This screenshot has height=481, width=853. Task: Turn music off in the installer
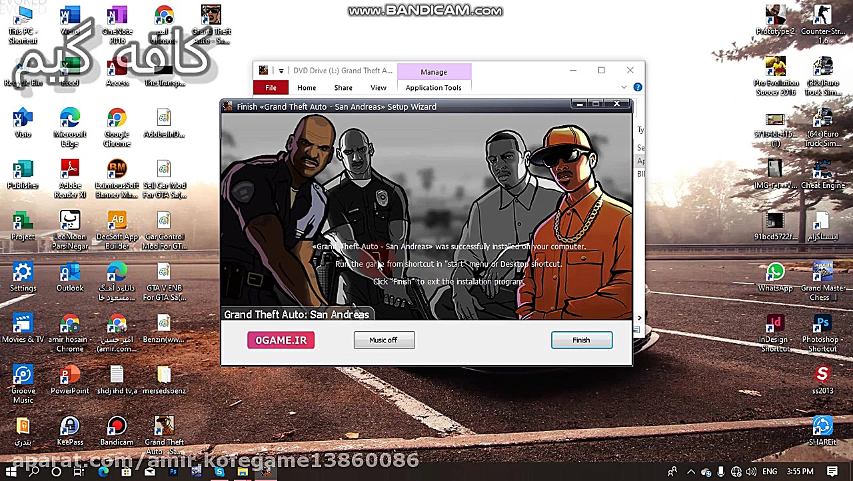pos(384,340)
